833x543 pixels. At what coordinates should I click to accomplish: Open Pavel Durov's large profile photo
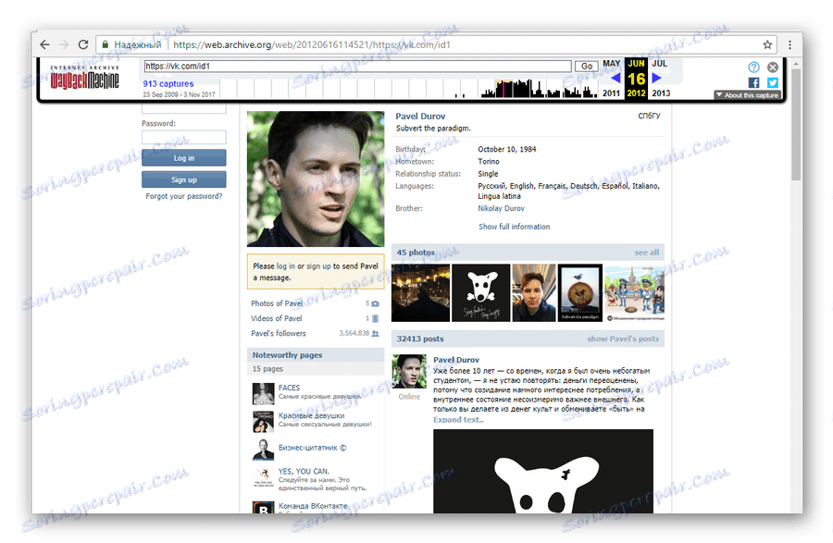316,179
